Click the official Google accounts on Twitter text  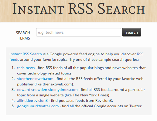click(x=102, y=106)
